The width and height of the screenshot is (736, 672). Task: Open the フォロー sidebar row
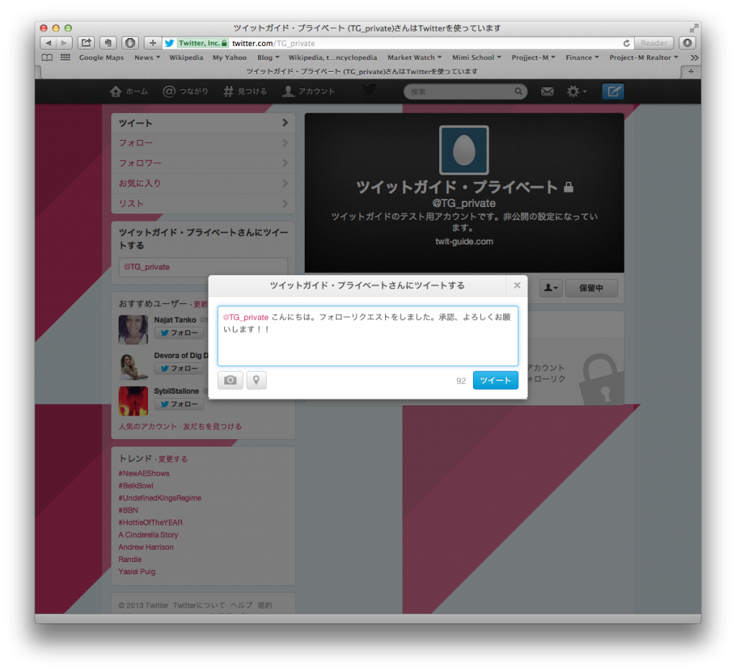203,143
